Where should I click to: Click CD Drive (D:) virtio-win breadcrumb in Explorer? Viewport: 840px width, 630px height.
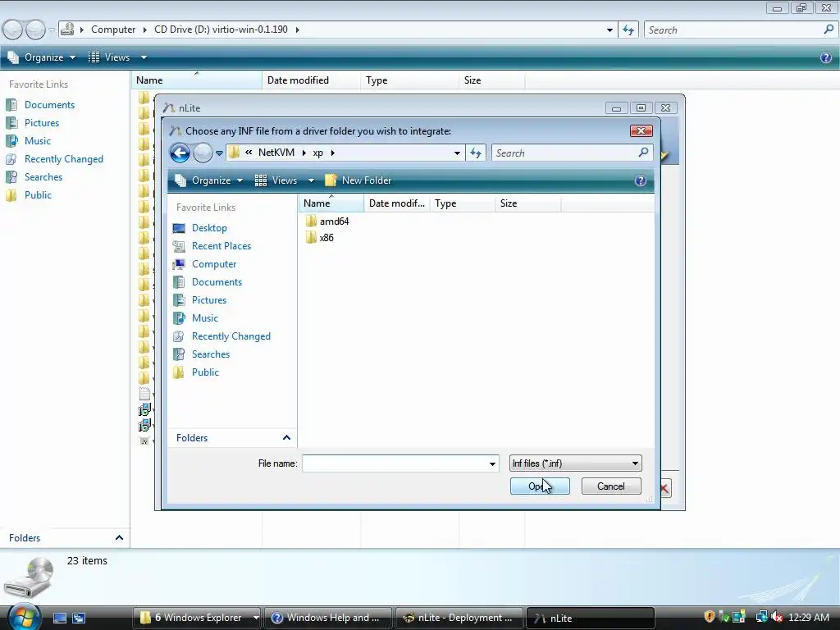221,30
